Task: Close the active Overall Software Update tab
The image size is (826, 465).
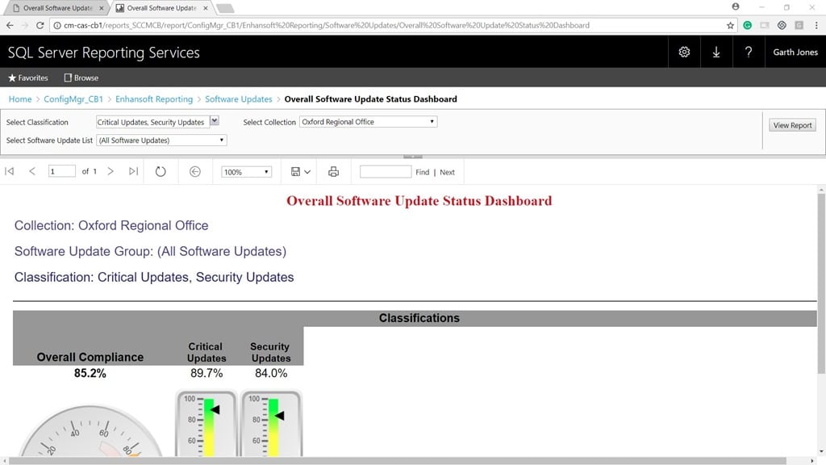Action: coord(206,8)
